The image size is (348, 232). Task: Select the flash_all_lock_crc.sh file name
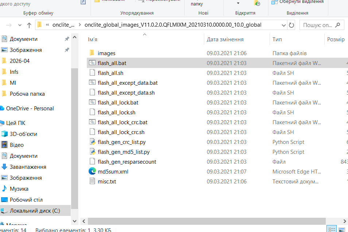121,132
